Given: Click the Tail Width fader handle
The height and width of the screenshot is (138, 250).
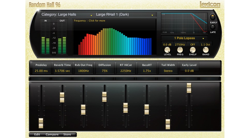Looking at the screenshot, I should [x=168, y=124].
